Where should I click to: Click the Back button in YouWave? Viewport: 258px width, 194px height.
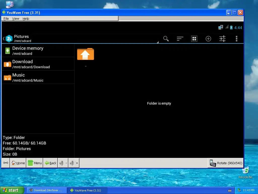tap(50, 163)
